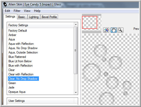141x107 pixels.
Task: Open the Help menu
Action: 37,11
